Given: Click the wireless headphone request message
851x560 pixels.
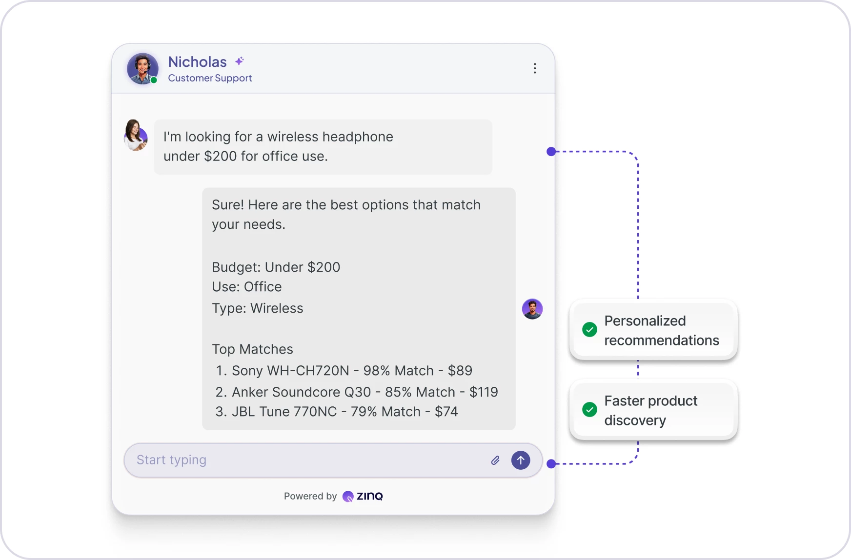Looking at the screenshot, I should pyautogui.click(x=323, y=147).
